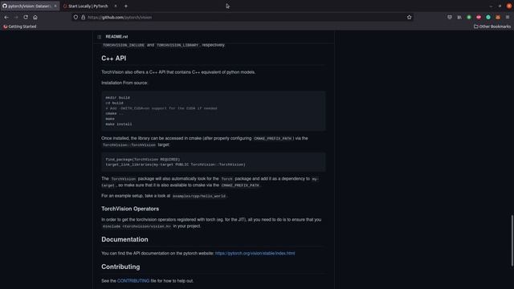The width and height of the screenshot is (514, 289).
Task: Open the Getting Started bookmark
Action: pos(19,26)
